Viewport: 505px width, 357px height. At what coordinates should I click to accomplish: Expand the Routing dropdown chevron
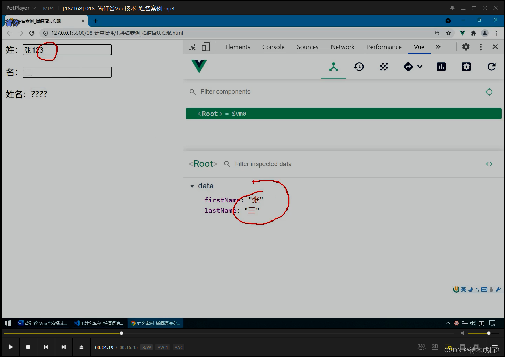click(x=420, y=67)
